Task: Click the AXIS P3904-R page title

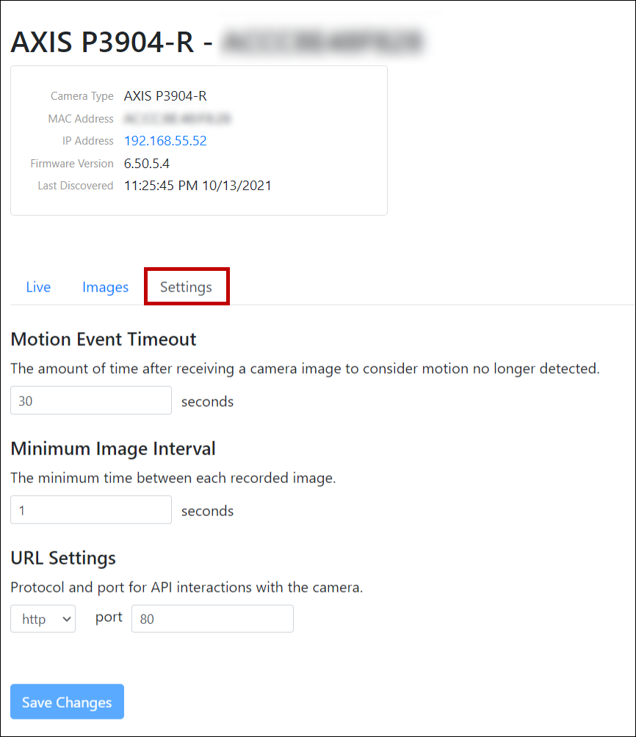Action: click(103, 43)
